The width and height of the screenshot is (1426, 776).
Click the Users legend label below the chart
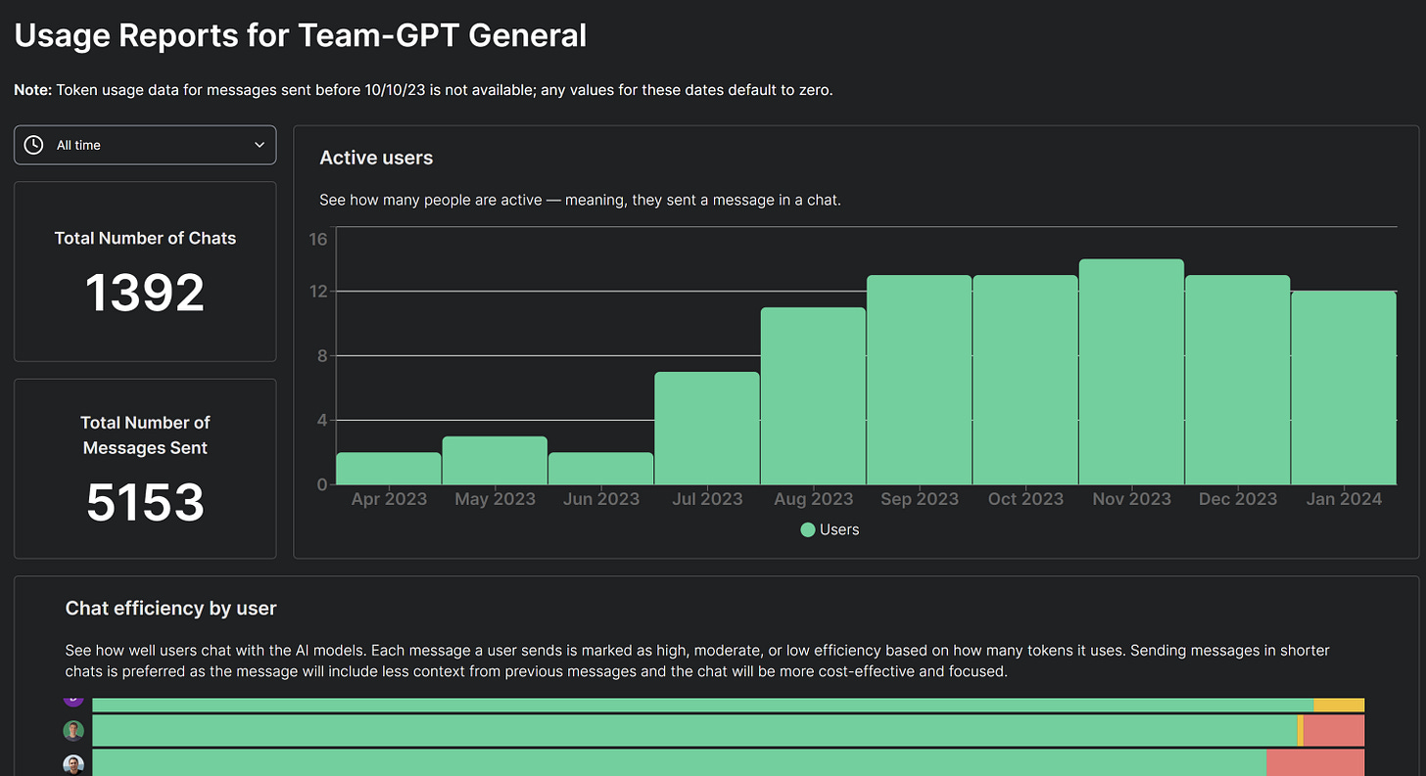[839, 529]
